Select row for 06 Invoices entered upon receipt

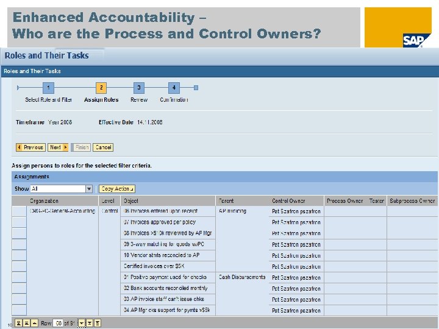[19, 211]
